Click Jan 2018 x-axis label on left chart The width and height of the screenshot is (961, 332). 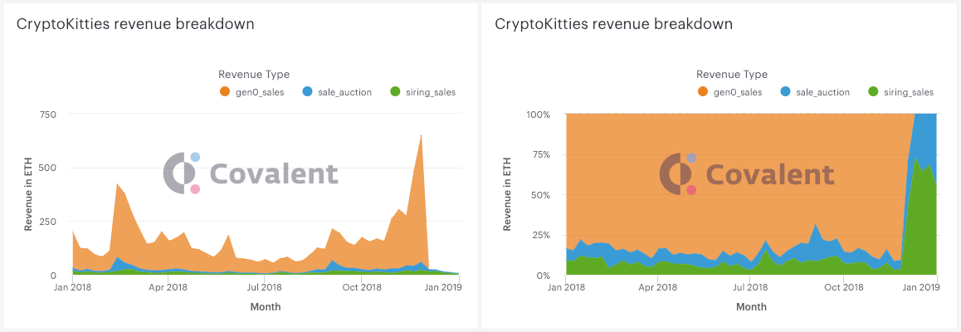(73, 286)
